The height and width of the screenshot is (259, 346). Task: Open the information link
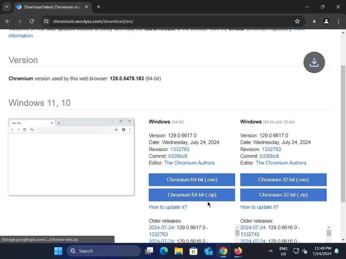[x=21, y=36]
